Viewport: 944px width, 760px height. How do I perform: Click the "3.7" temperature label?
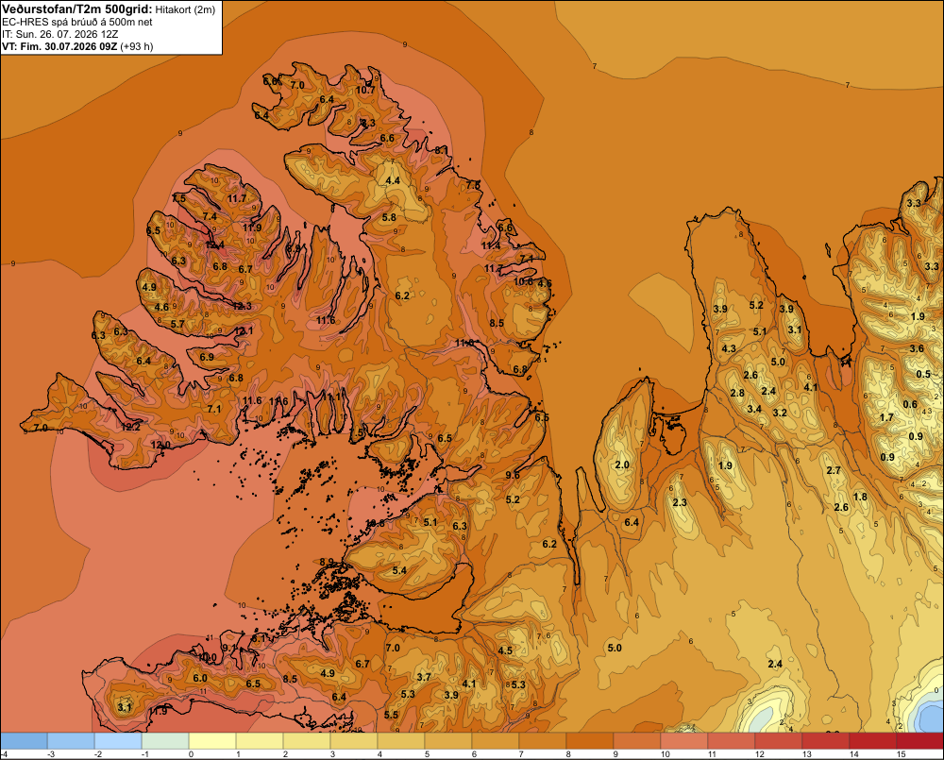[x=424, y=677]
